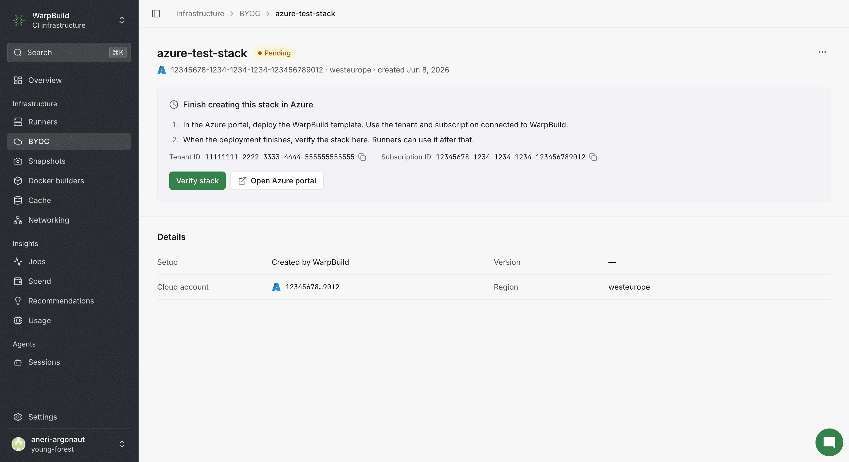Viewport: 849px width, 462px height.
Task: Click the Azure icon in Cloud account row
Action: [276, 287]
